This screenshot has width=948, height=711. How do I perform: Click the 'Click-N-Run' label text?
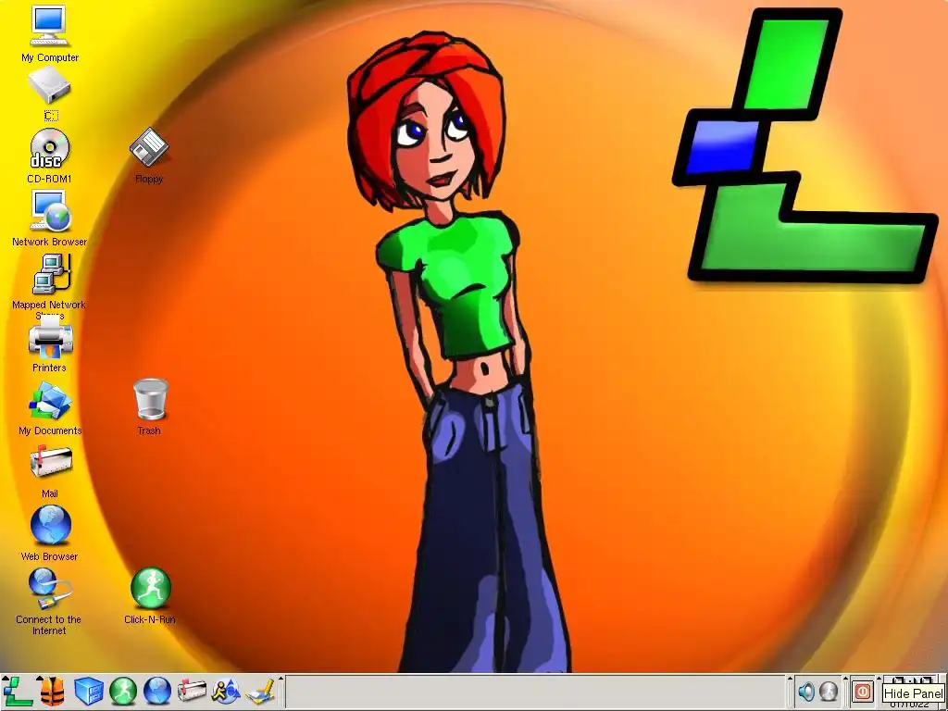tap(149, 619)
